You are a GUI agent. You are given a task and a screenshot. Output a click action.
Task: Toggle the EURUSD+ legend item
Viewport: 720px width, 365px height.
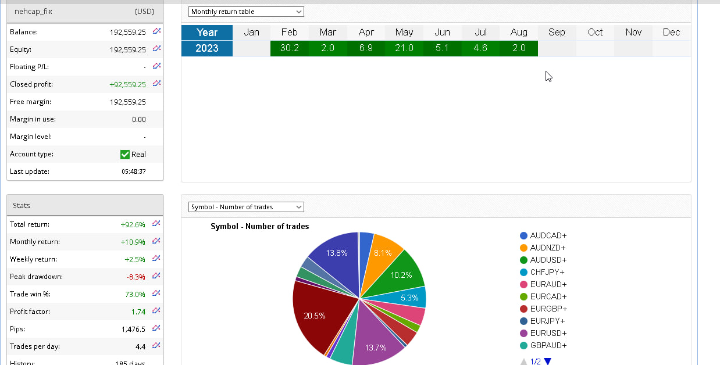click(543, 333)
